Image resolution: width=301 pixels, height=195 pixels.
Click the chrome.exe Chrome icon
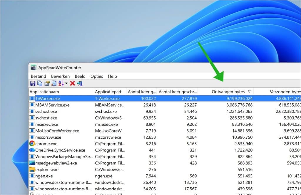[32, 143]
